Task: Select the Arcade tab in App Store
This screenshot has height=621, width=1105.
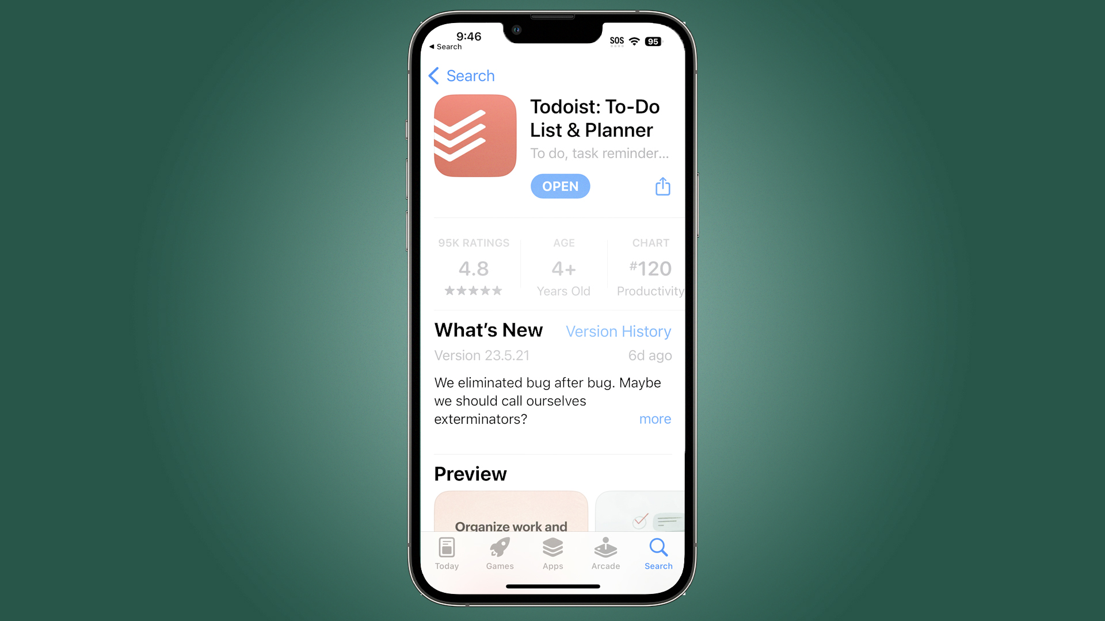Action: coord(605,554)
